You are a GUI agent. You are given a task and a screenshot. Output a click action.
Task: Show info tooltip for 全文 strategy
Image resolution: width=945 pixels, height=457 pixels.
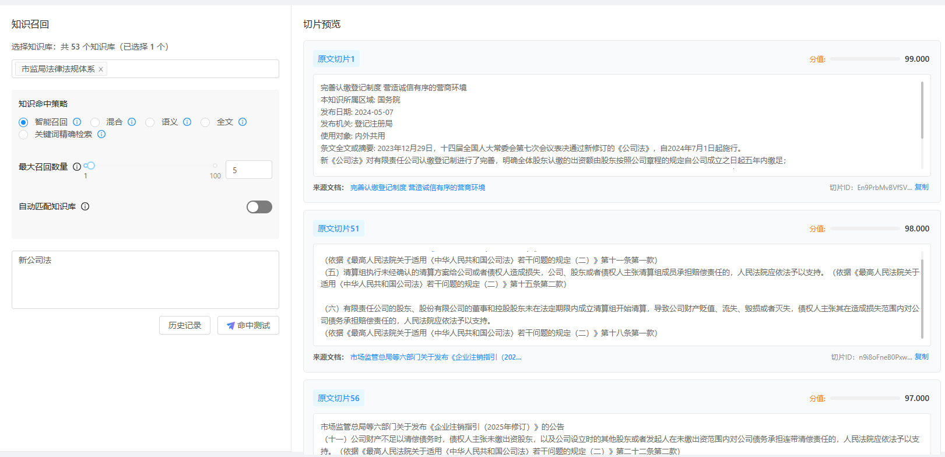click(243, 122)
